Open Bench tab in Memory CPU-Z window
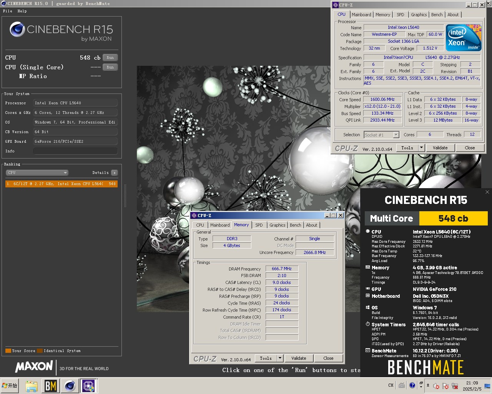The width and height of the screenshot is (492, 394). [295, 225]
